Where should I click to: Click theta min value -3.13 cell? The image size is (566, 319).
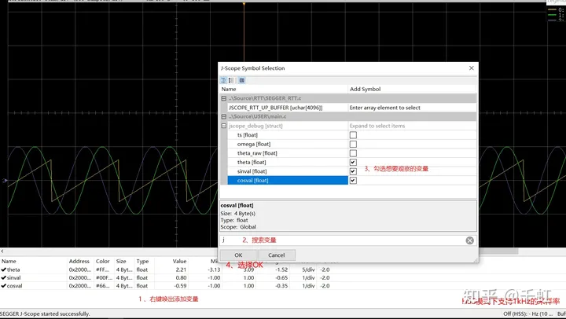(214, 269)
